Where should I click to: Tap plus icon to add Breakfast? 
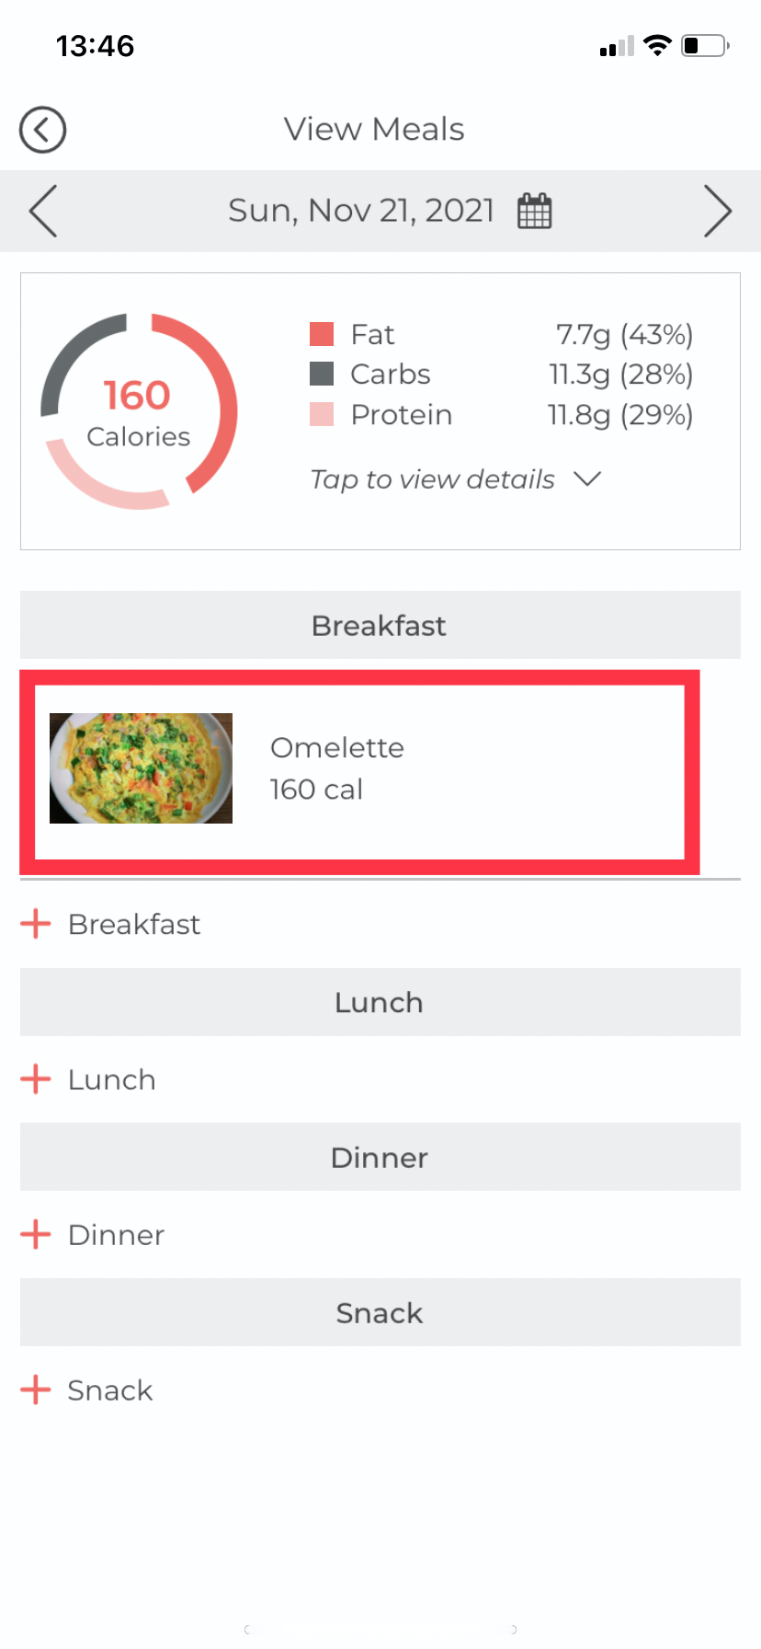tap(36, 923)
